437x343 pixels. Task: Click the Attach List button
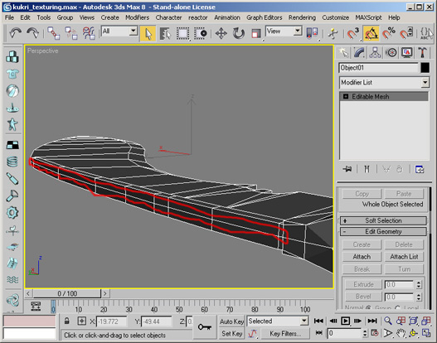tap(404, 257)
